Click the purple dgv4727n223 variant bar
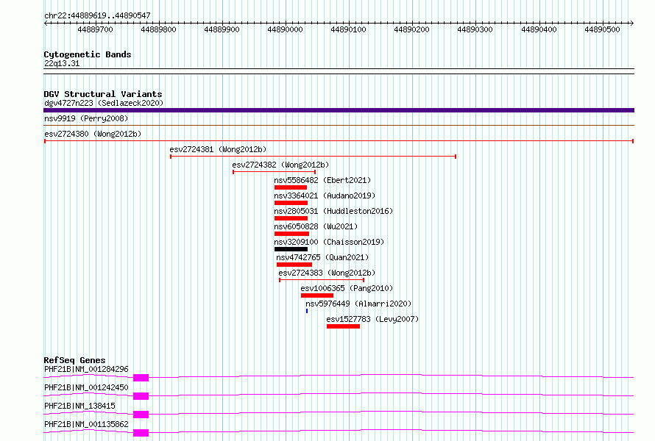The height and width of the screenshot is (441, 655). [339, 110]
